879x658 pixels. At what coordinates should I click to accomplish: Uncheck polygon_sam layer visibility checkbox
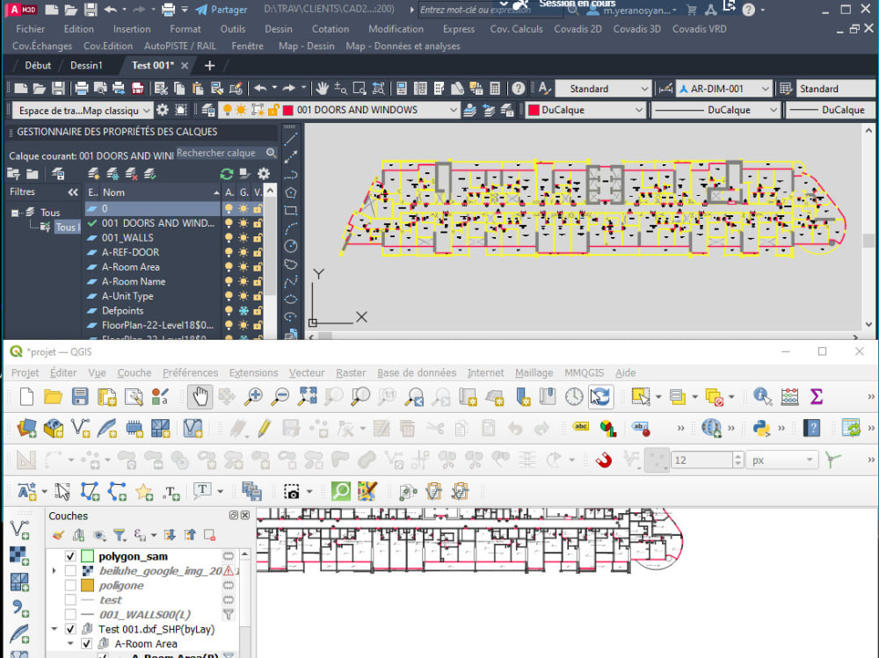(x=70, y=556)
